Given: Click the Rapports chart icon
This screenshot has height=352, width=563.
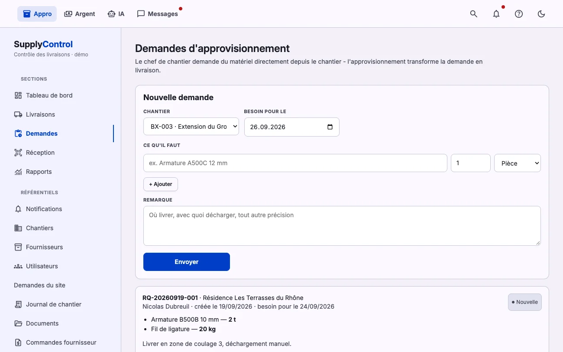Looking at the screenshot, I should [18, 172].
